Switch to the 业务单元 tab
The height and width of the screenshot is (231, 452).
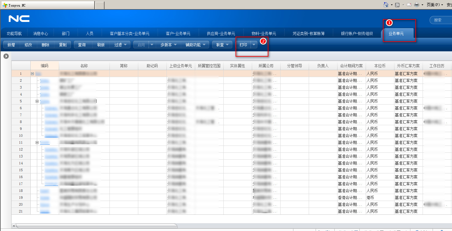tap(396, 33)
